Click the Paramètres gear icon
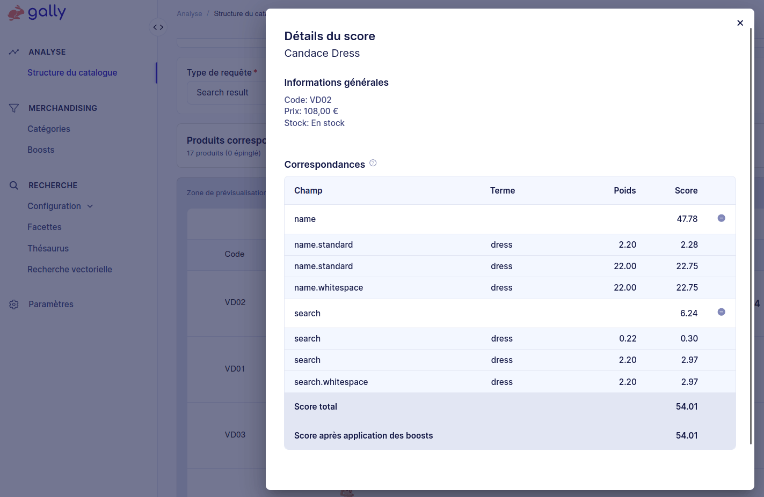764x497 pixels. [x=14, y=305]
